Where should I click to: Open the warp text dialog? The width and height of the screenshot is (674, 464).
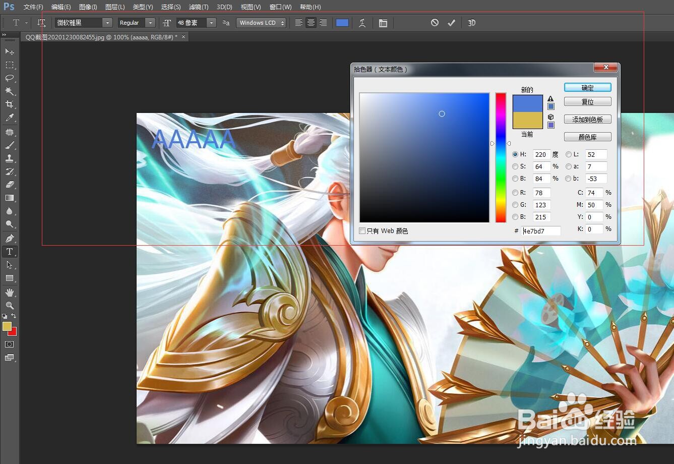(x=362, y=23)
